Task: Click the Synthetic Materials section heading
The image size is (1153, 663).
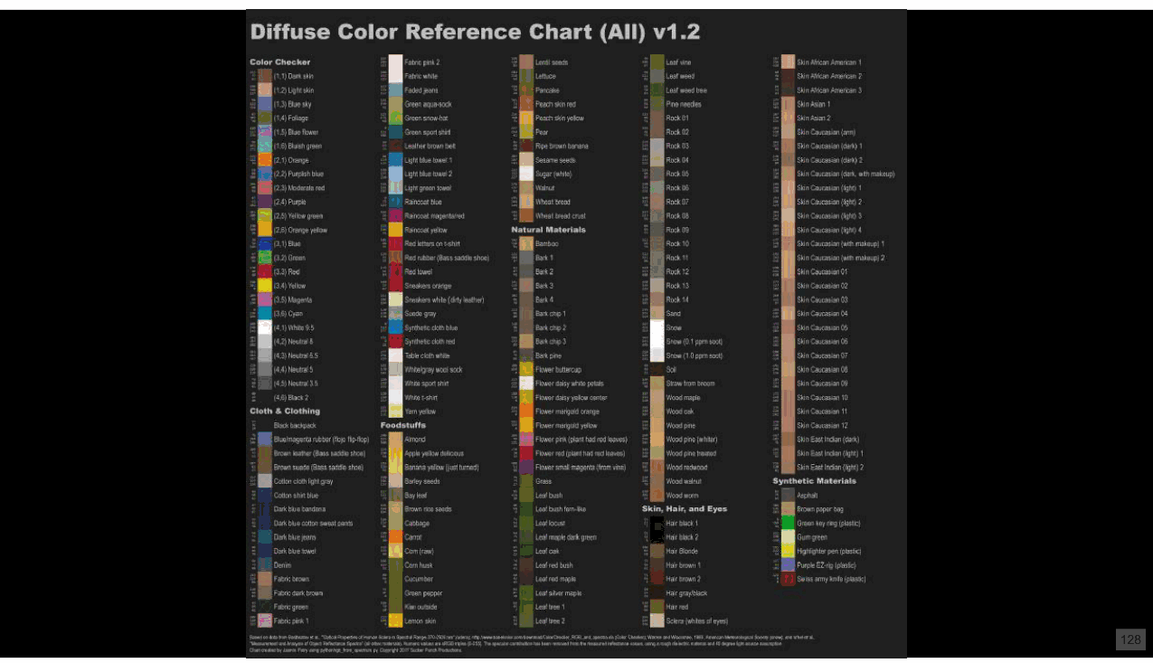Action: pyautogui.click(x=815, y=481)
